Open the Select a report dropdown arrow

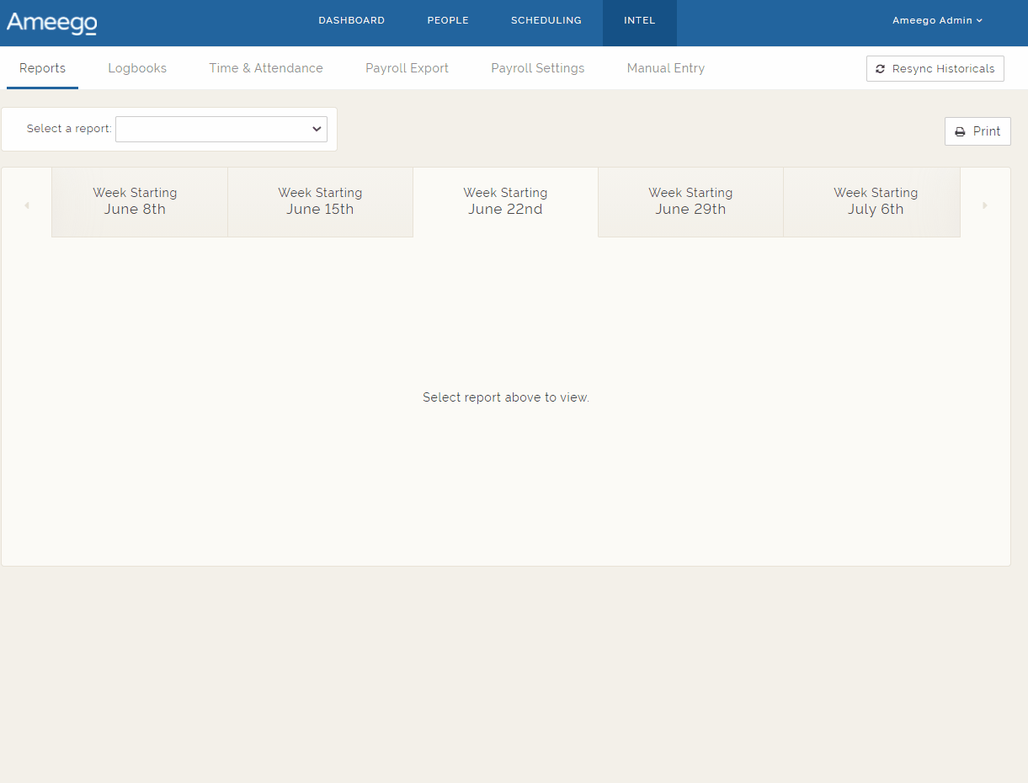click(x=316, y=129)
